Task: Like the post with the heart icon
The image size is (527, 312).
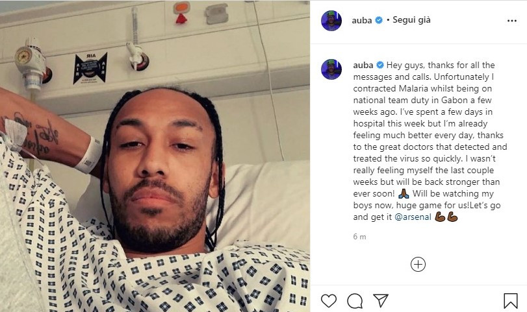Action: [328, 300]
